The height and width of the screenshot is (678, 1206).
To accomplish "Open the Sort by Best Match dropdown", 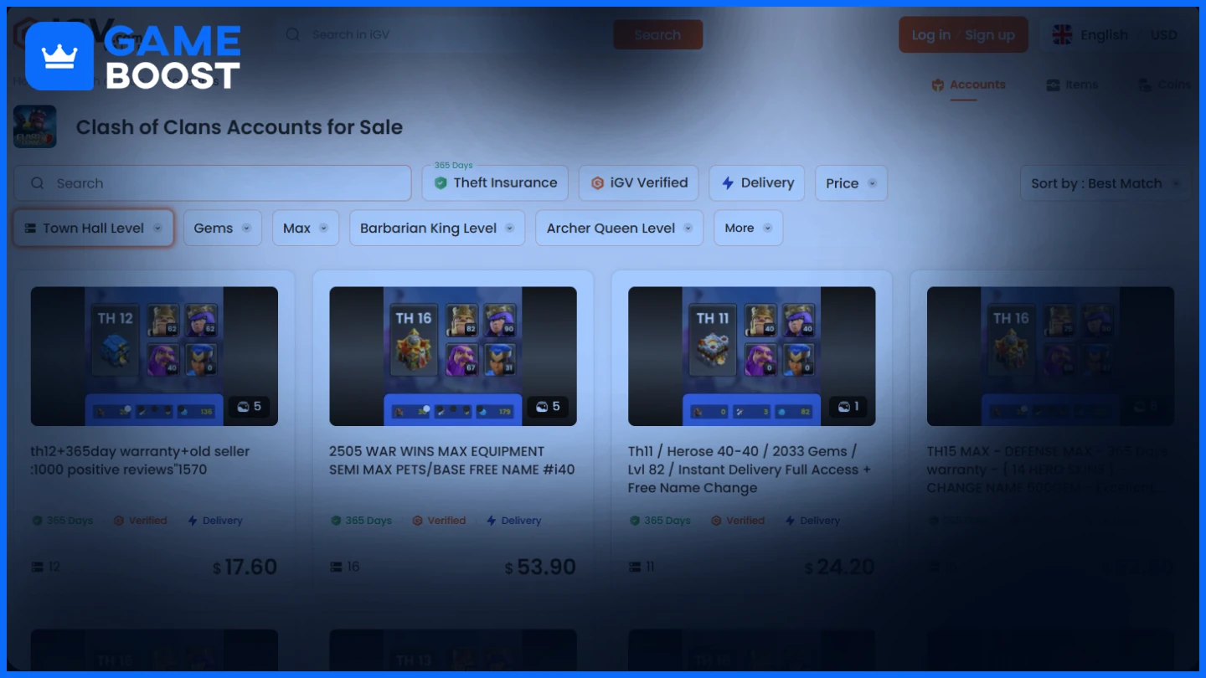I will (x=1105, y=183).
